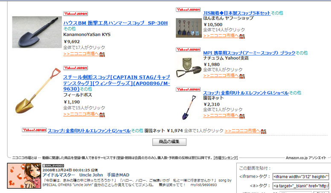Click the price ¥9,692
Screen dimensions: 331x193
[72, 42]
